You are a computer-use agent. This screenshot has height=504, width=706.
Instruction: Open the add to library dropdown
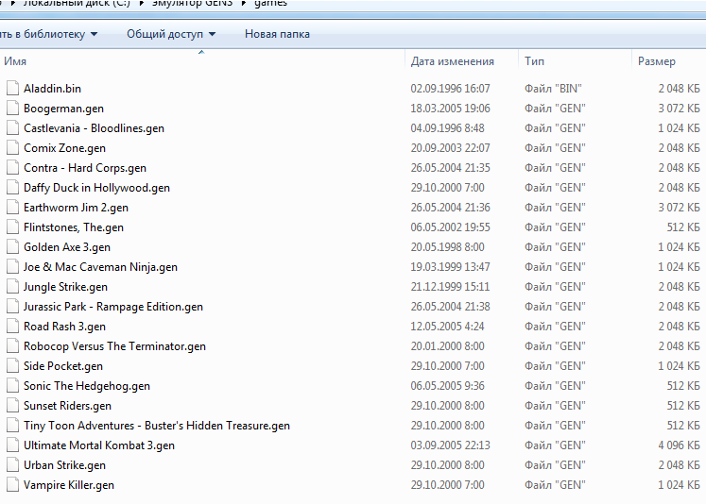(48, 34)
